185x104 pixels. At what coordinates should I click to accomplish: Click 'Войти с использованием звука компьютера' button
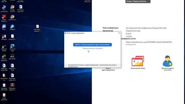click(x=92, y=45)
